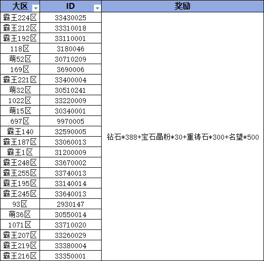Select the 奖励 header cell
Screen dimensions: 264x261
pyautogui.click(x=183, y=6)
